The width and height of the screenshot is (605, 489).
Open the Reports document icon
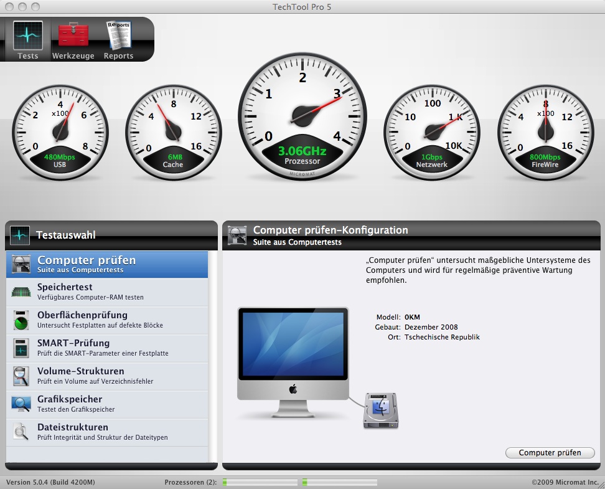pos(118,36)
